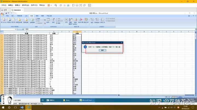
Task: Click the Connections (连接) button in ribbon
Action: coord(38,19)
